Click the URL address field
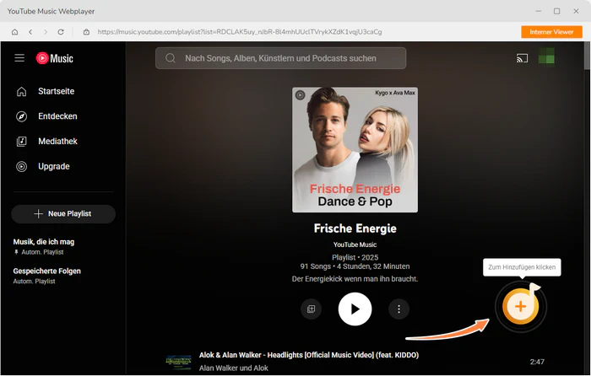The width and height of the screenshot is (591, 376). [239, 32]
